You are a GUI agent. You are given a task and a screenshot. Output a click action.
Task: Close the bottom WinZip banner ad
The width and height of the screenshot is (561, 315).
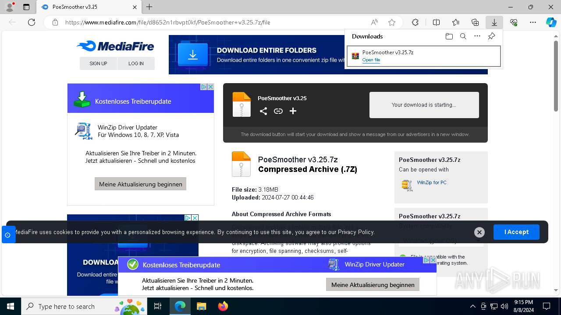(433, 260)
